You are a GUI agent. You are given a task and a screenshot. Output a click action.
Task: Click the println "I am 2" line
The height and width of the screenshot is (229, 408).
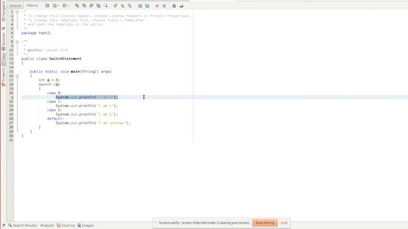(x=87, y=114)
